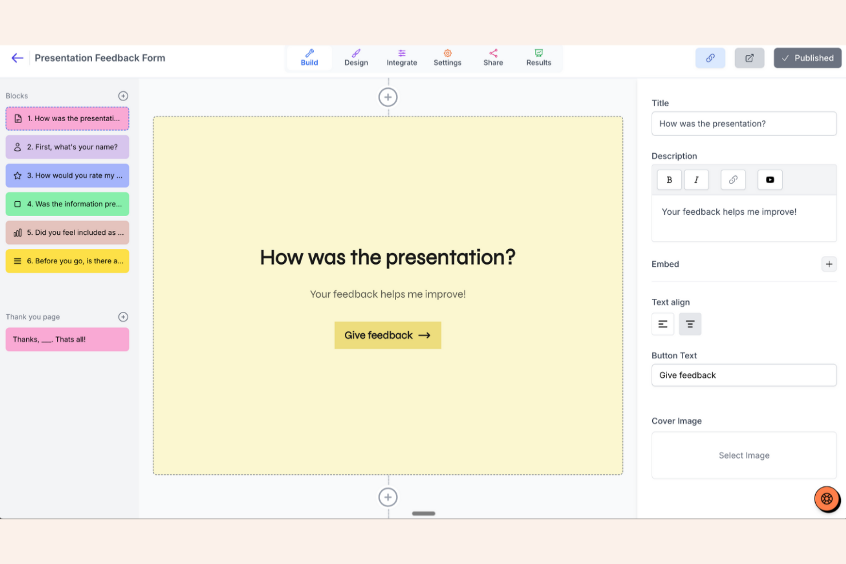Click the plus to add a new block
846x564 pixels.
tap(123, 95)
